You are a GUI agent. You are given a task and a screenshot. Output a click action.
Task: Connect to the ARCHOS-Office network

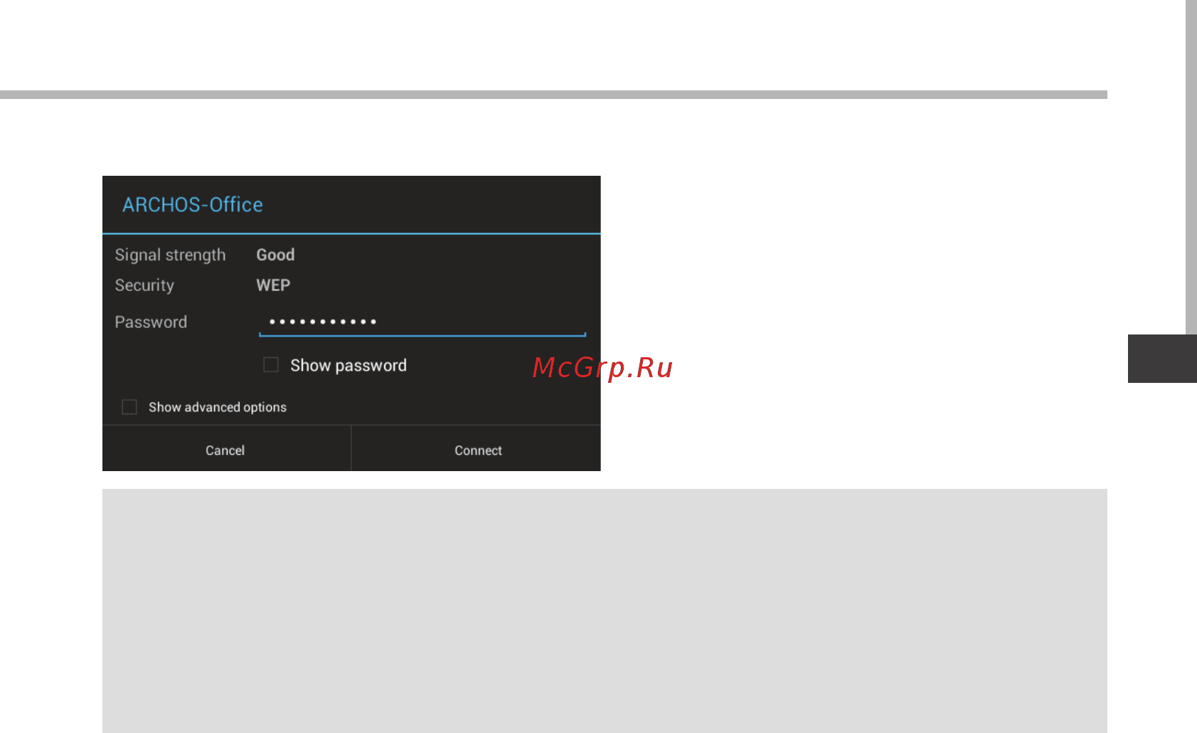click(477, 449)
